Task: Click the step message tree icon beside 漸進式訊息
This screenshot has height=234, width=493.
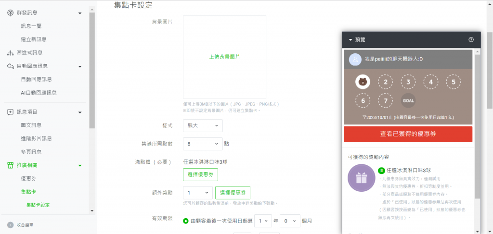Action: point(11,53)
